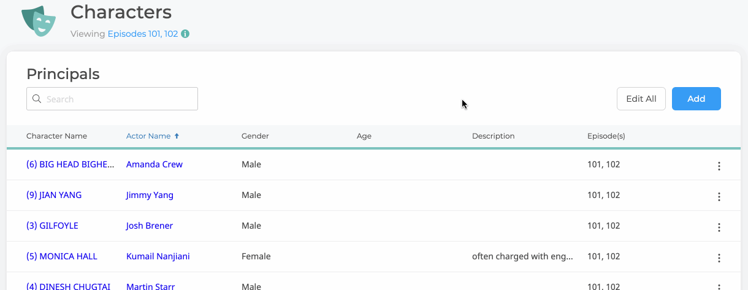Click the magnifier icon in the search box
This screenshot has width=748, height=290.
37,99
